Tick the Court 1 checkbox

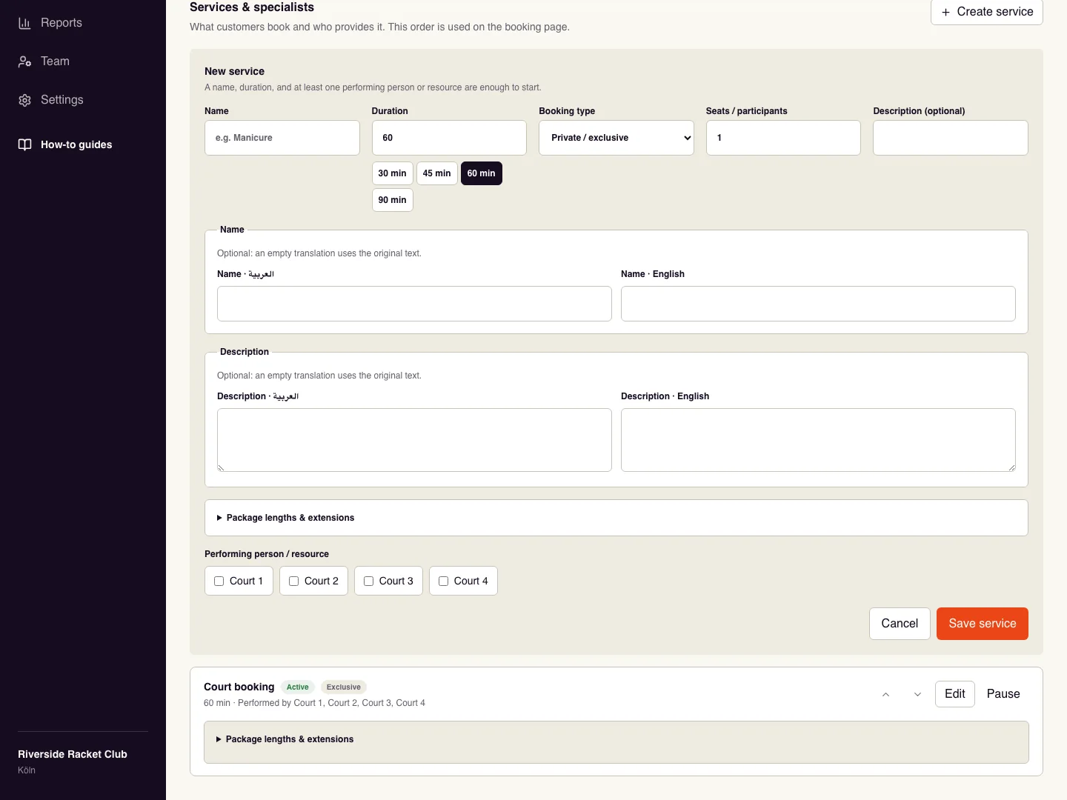coord(219,581)
